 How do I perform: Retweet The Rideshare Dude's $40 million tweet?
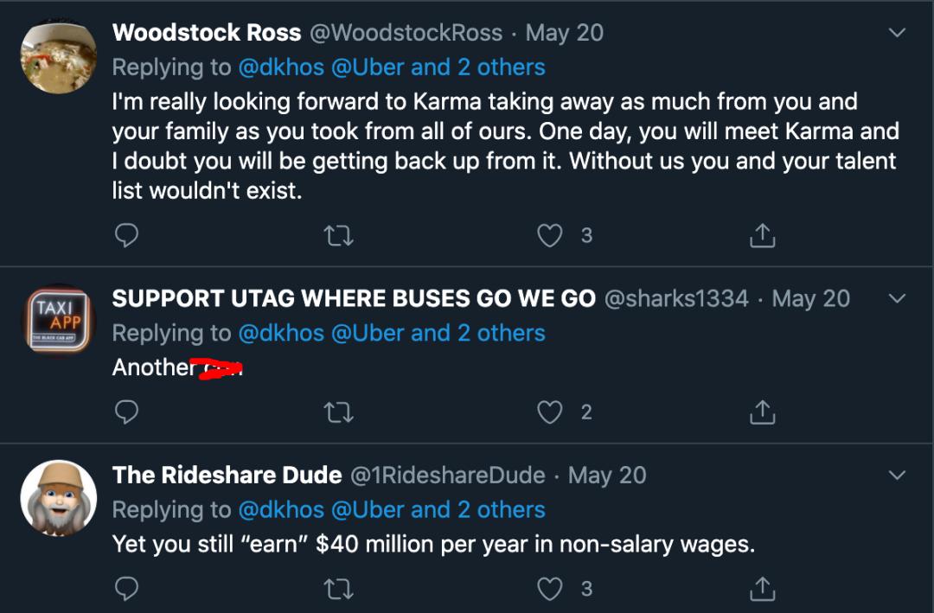[338, 589]
